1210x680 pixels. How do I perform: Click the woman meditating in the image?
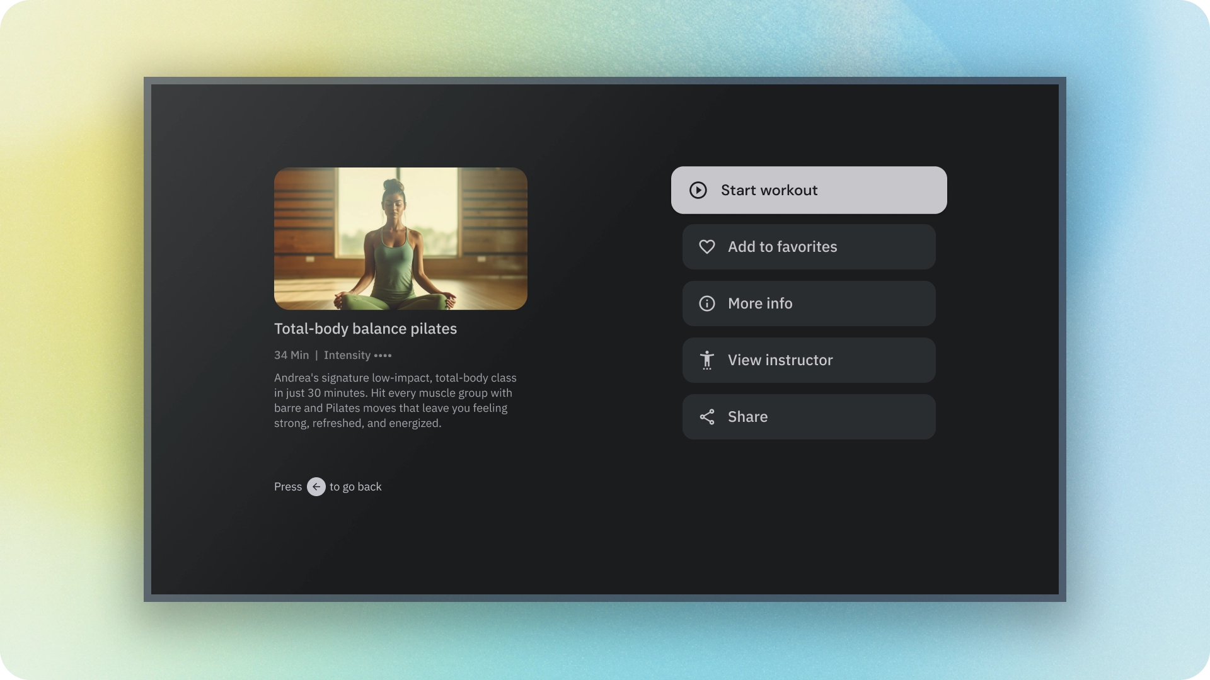(394, 252)
